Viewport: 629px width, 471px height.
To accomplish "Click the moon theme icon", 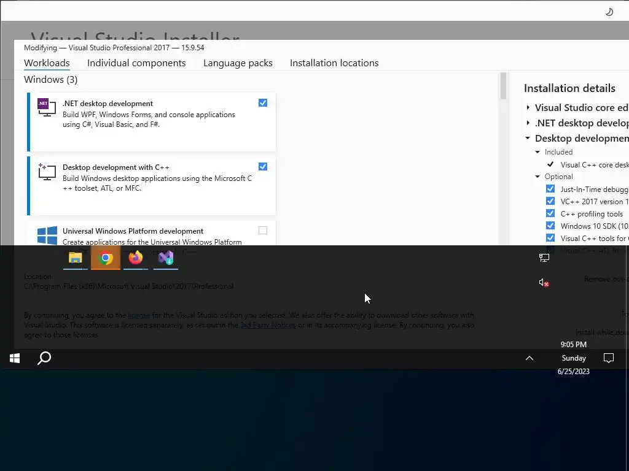I will coord(609,12).
